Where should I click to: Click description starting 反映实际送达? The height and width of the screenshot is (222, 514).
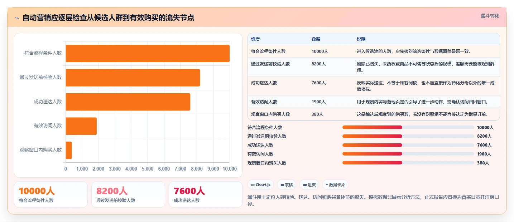426,86
